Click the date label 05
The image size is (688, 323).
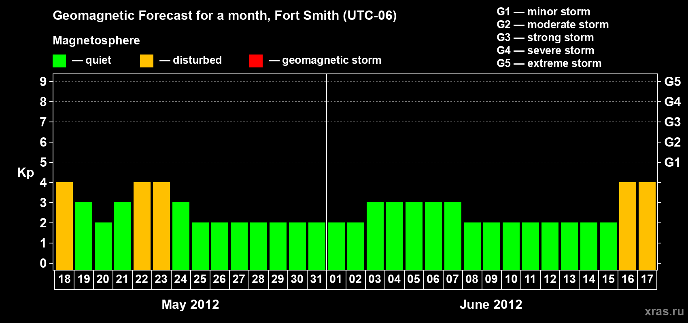(x=414, y=279)
